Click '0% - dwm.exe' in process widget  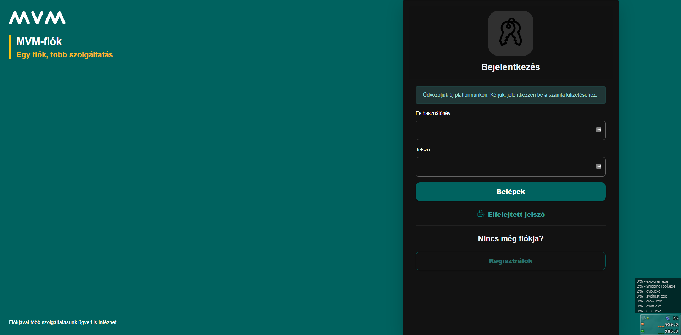tap(649, 306)
